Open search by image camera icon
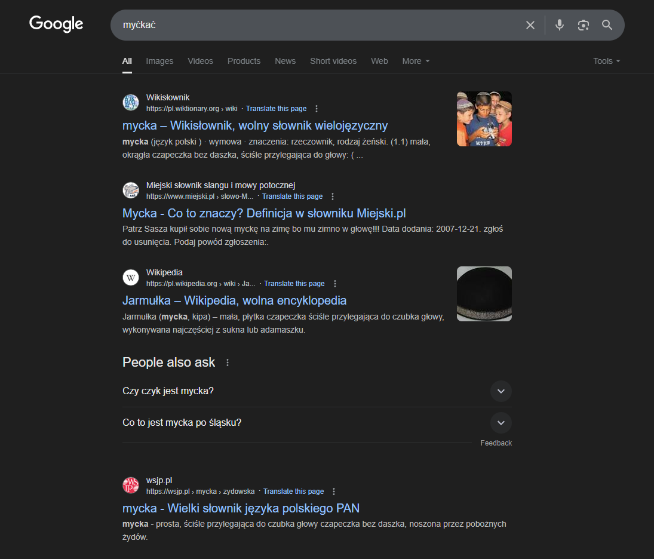Screen dimensions: 654x559 pos(583,25)
